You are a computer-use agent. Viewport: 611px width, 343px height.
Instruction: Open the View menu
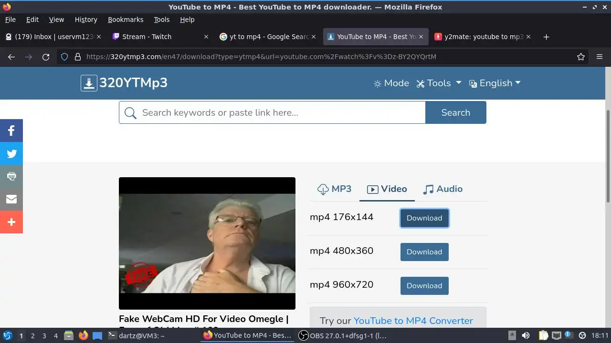[56, 20]
